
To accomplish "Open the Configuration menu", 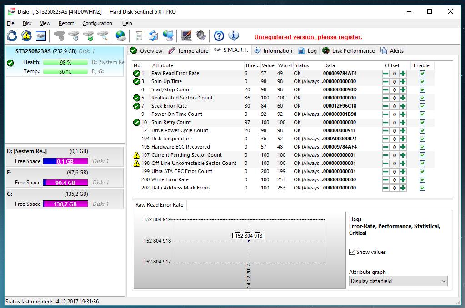I will pos(97,23).
